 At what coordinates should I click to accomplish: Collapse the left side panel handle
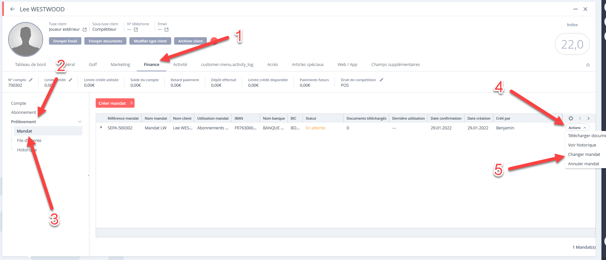coord(89,176)
